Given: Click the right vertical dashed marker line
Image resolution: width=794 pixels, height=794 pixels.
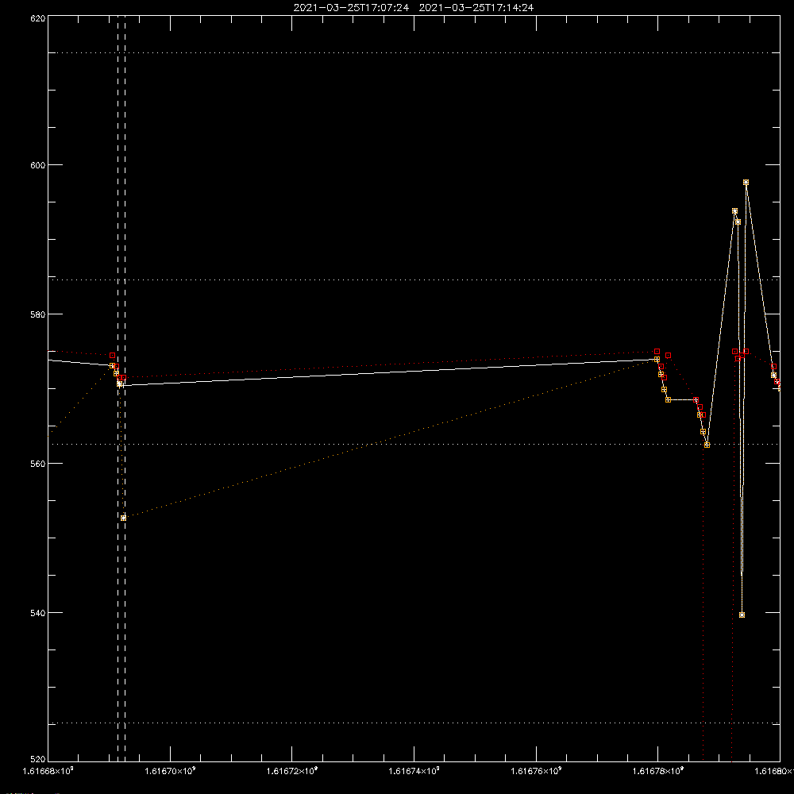Looking at the screenshot, I should coord(125,388).
